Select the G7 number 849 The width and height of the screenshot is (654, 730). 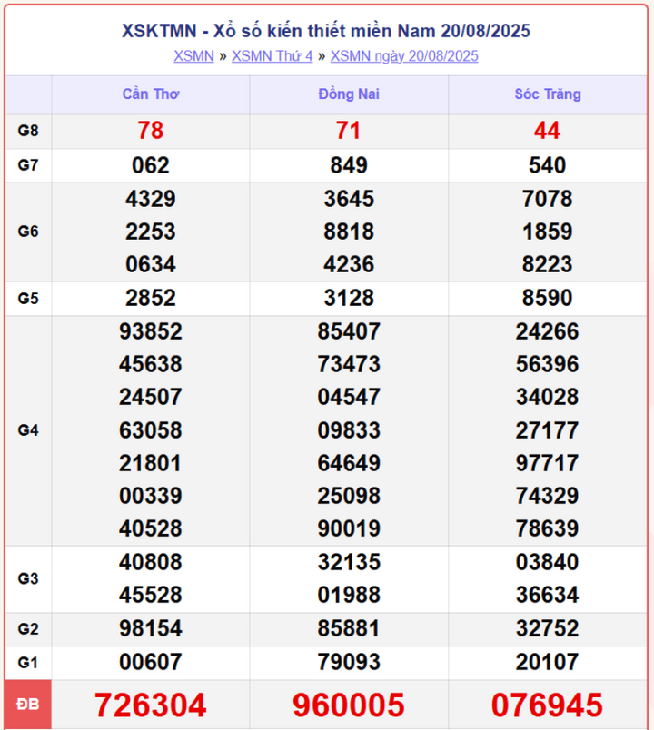coord(349,165)
